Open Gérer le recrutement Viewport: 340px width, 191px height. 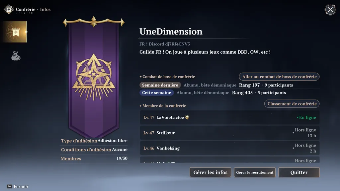point(255,172)
